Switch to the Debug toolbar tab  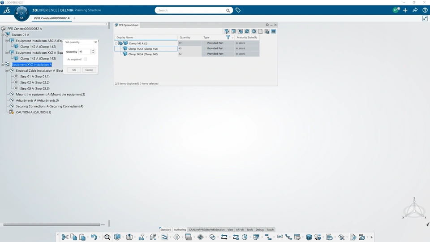259,229
